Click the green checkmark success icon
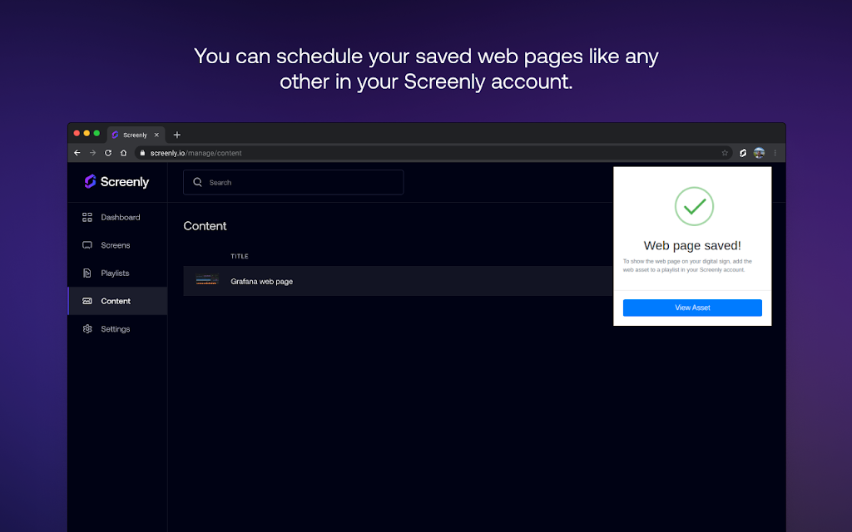This screenshot has width=852, height=532. tap(694, 206)
